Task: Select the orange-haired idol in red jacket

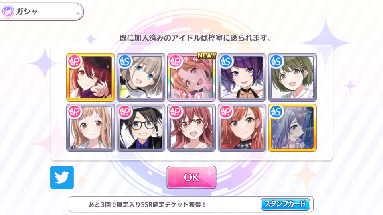Action: [x=242, y=127]
